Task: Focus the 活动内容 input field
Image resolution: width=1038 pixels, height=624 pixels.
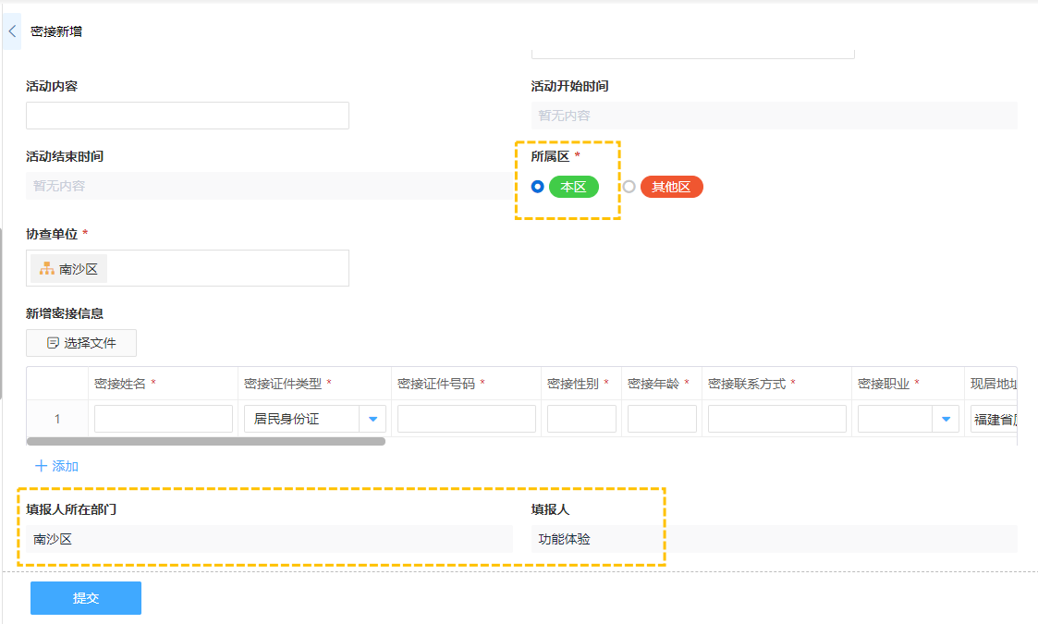Action: pyautogui.click(x=188, y=116)
